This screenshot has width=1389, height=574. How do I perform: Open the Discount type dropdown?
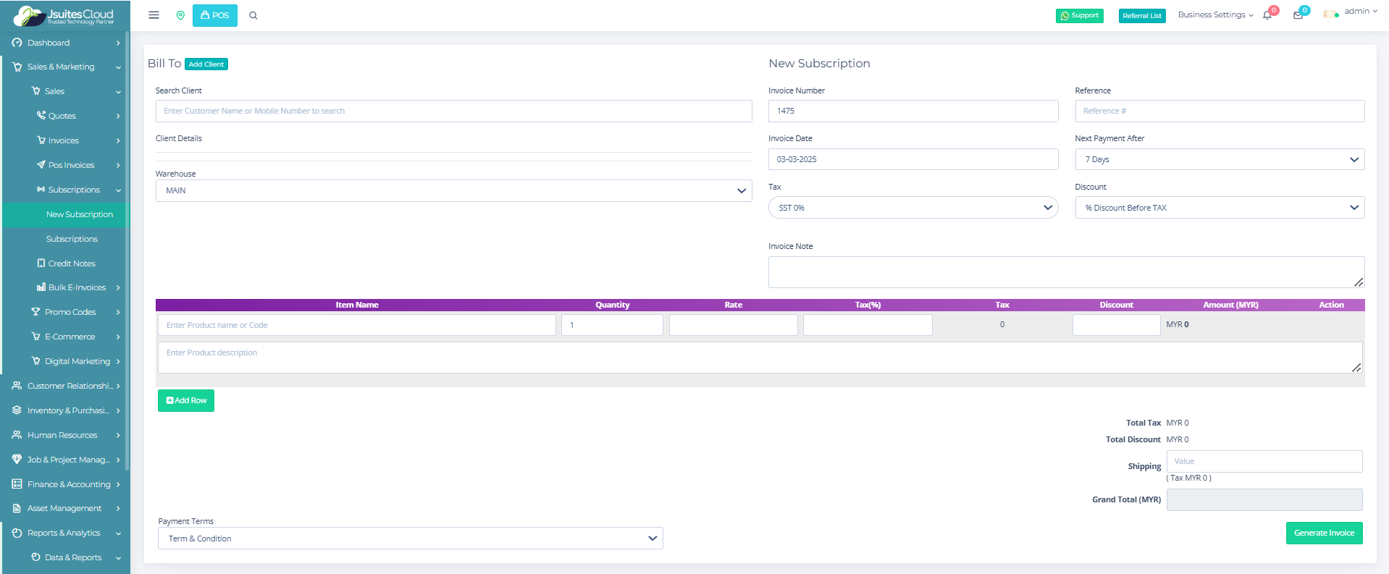1220,208
